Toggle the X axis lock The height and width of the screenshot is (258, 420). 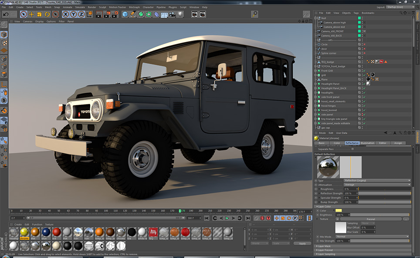coord(65,14)
